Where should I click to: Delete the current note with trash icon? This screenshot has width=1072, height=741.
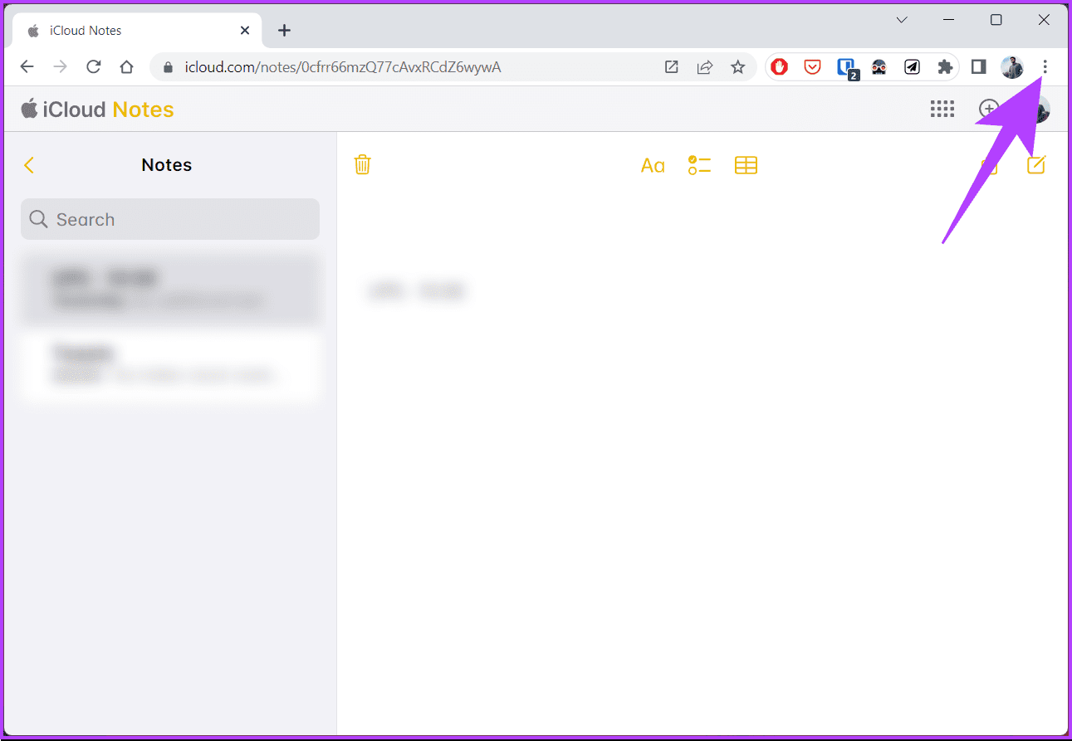coord(362,164)
